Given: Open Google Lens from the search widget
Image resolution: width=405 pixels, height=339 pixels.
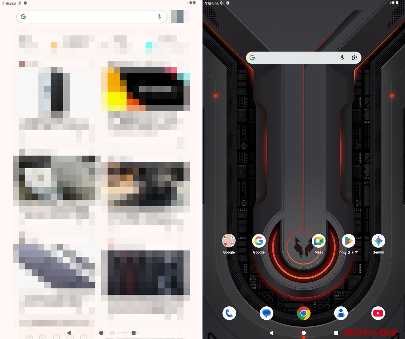Looking at the screenshot, I should [354, 58].
